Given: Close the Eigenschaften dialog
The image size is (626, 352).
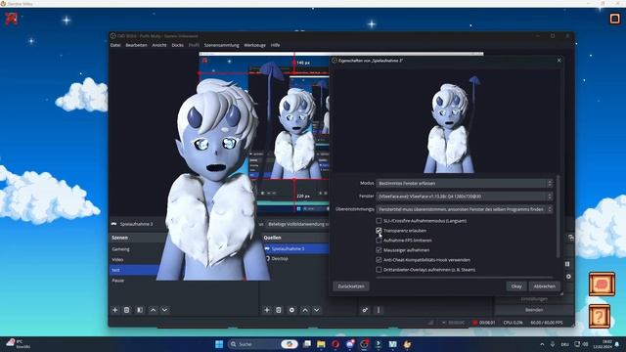Looking at the screenshot, I should pyautogui.click(x=559, y=61).
